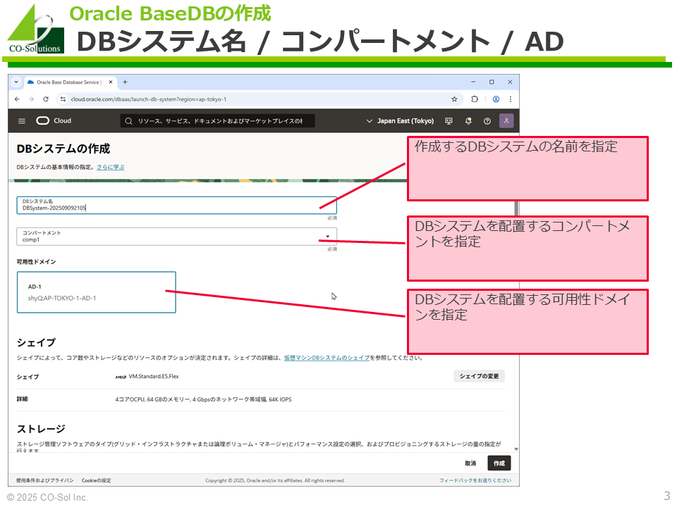This screenshot has width=677, height=507.
Task: Open the コンパートメント dropdown
Action: tap(176, 237)
